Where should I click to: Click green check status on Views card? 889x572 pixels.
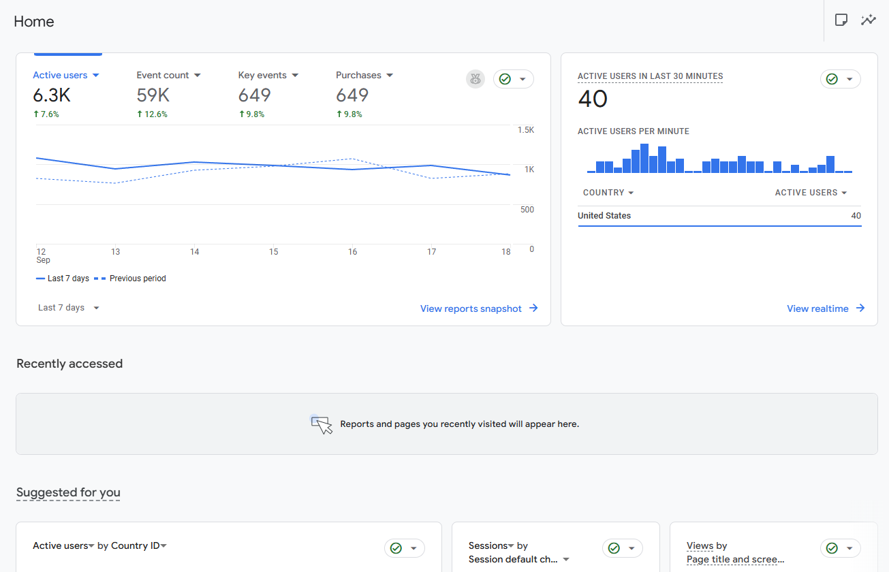click(x=832, y=548)
